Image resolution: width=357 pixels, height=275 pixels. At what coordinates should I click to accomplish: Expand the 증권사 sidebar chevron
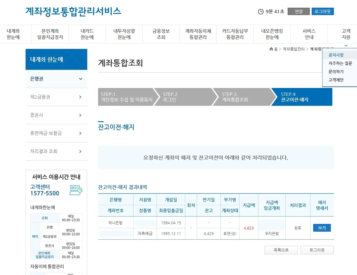tap(80, 115)
